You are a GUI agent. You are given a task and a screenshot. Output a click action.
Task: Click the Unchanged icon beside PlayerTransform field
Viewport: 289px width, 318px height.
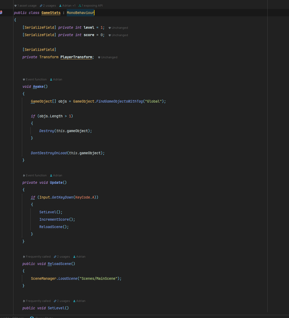tap(99, 57)
